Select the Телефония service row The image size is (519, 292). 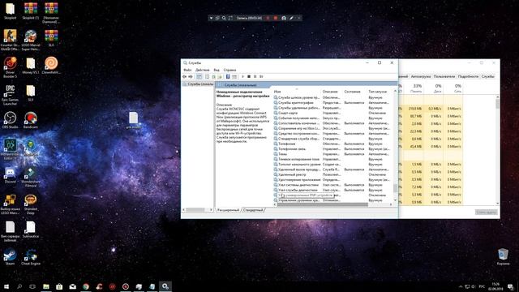coord(333,144)
